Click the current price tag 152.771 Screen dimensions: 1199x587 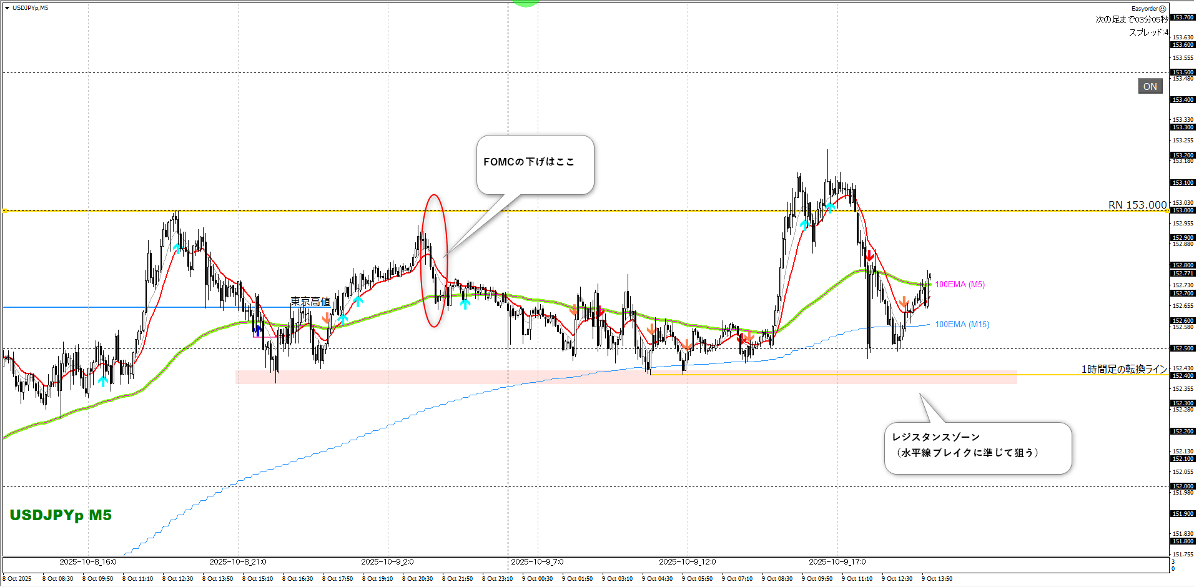pyautogui.click(x=1182, y=274)
